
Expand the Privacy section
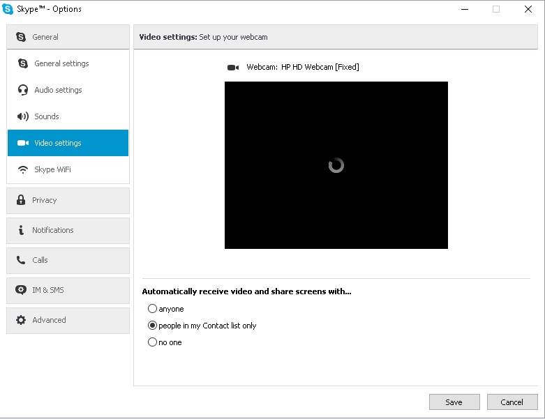(x=68, y=201)
